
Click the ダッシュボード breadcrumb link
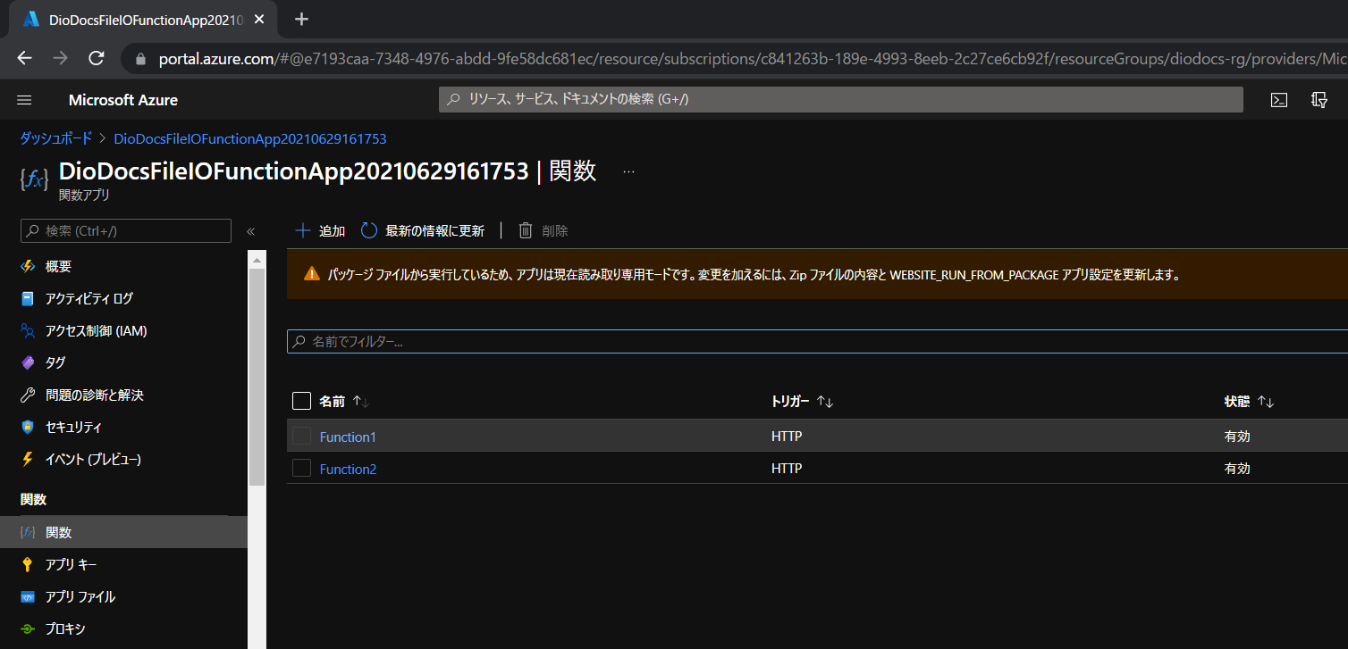(x=55, y=138)
